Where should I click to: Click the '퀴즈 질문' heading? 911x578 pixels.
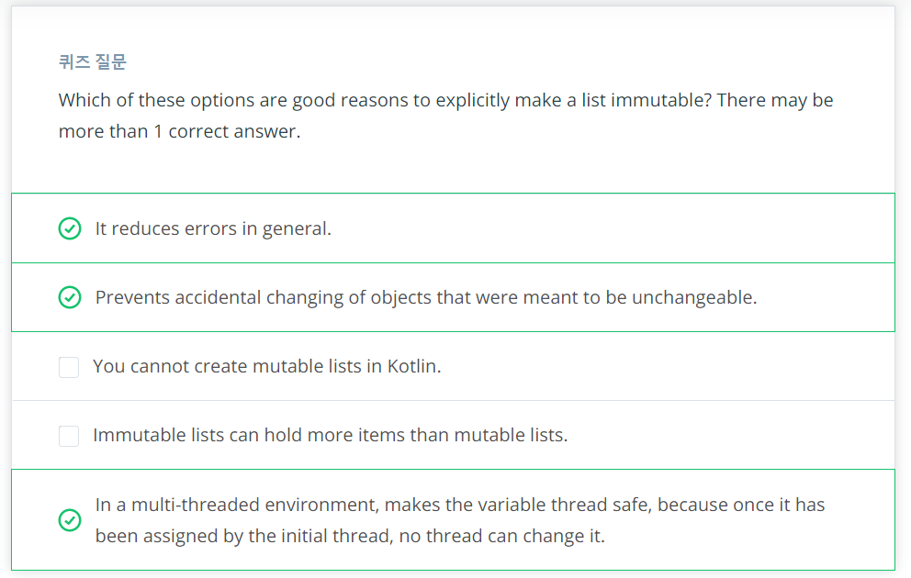coord(93,61)
